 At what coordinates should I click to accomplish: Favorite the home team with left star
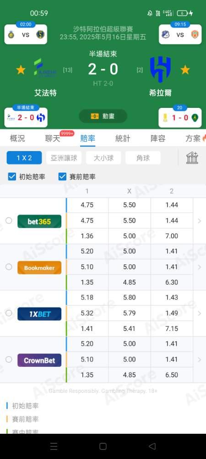pyautogui.click(x=21, y=70)
